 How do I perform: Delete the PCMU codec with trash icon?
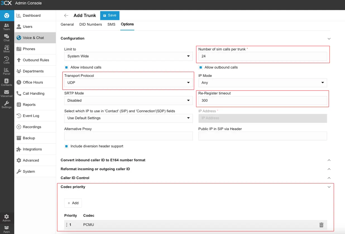click(x=321, y=225)
